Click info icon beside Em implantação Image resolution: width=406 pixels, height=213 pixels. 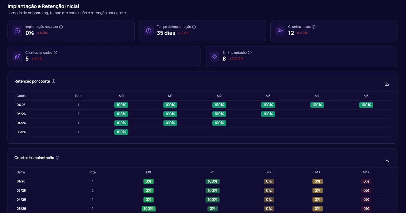pos(250,53)
